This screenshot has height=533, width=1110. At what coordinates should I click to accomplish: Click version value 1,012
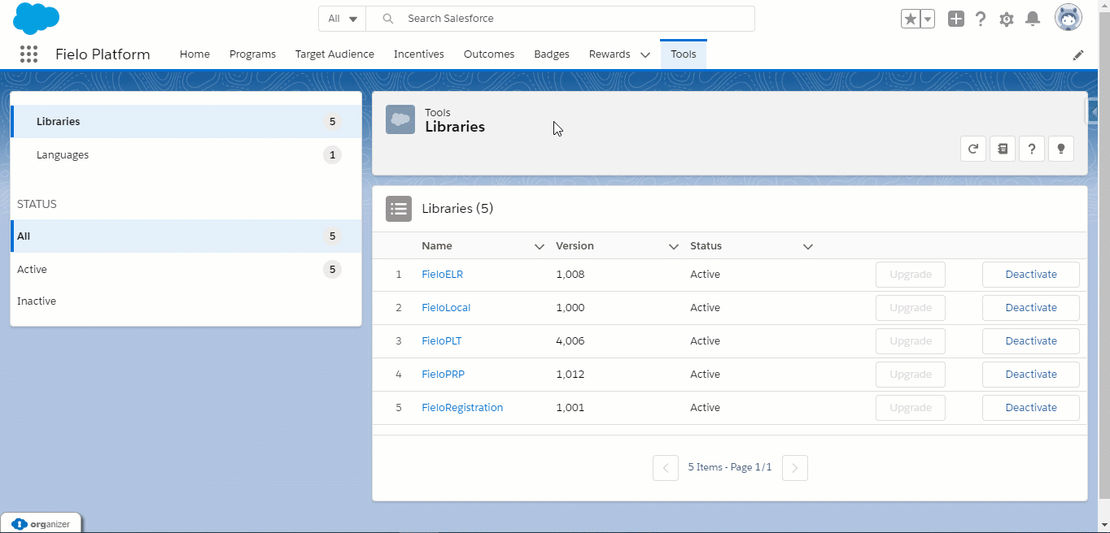coord(570,375)
